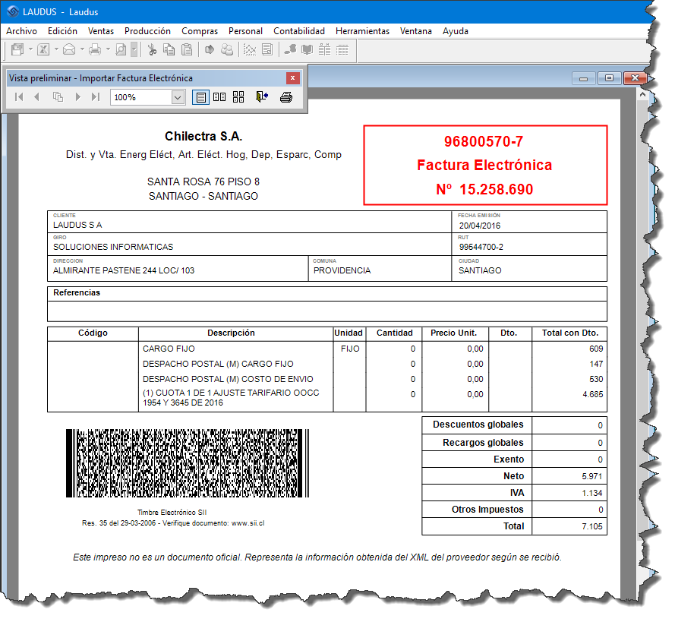This screenshot has height=622, width=675.
Task: Click the open book icon
Action: click(x=307, y=49)
